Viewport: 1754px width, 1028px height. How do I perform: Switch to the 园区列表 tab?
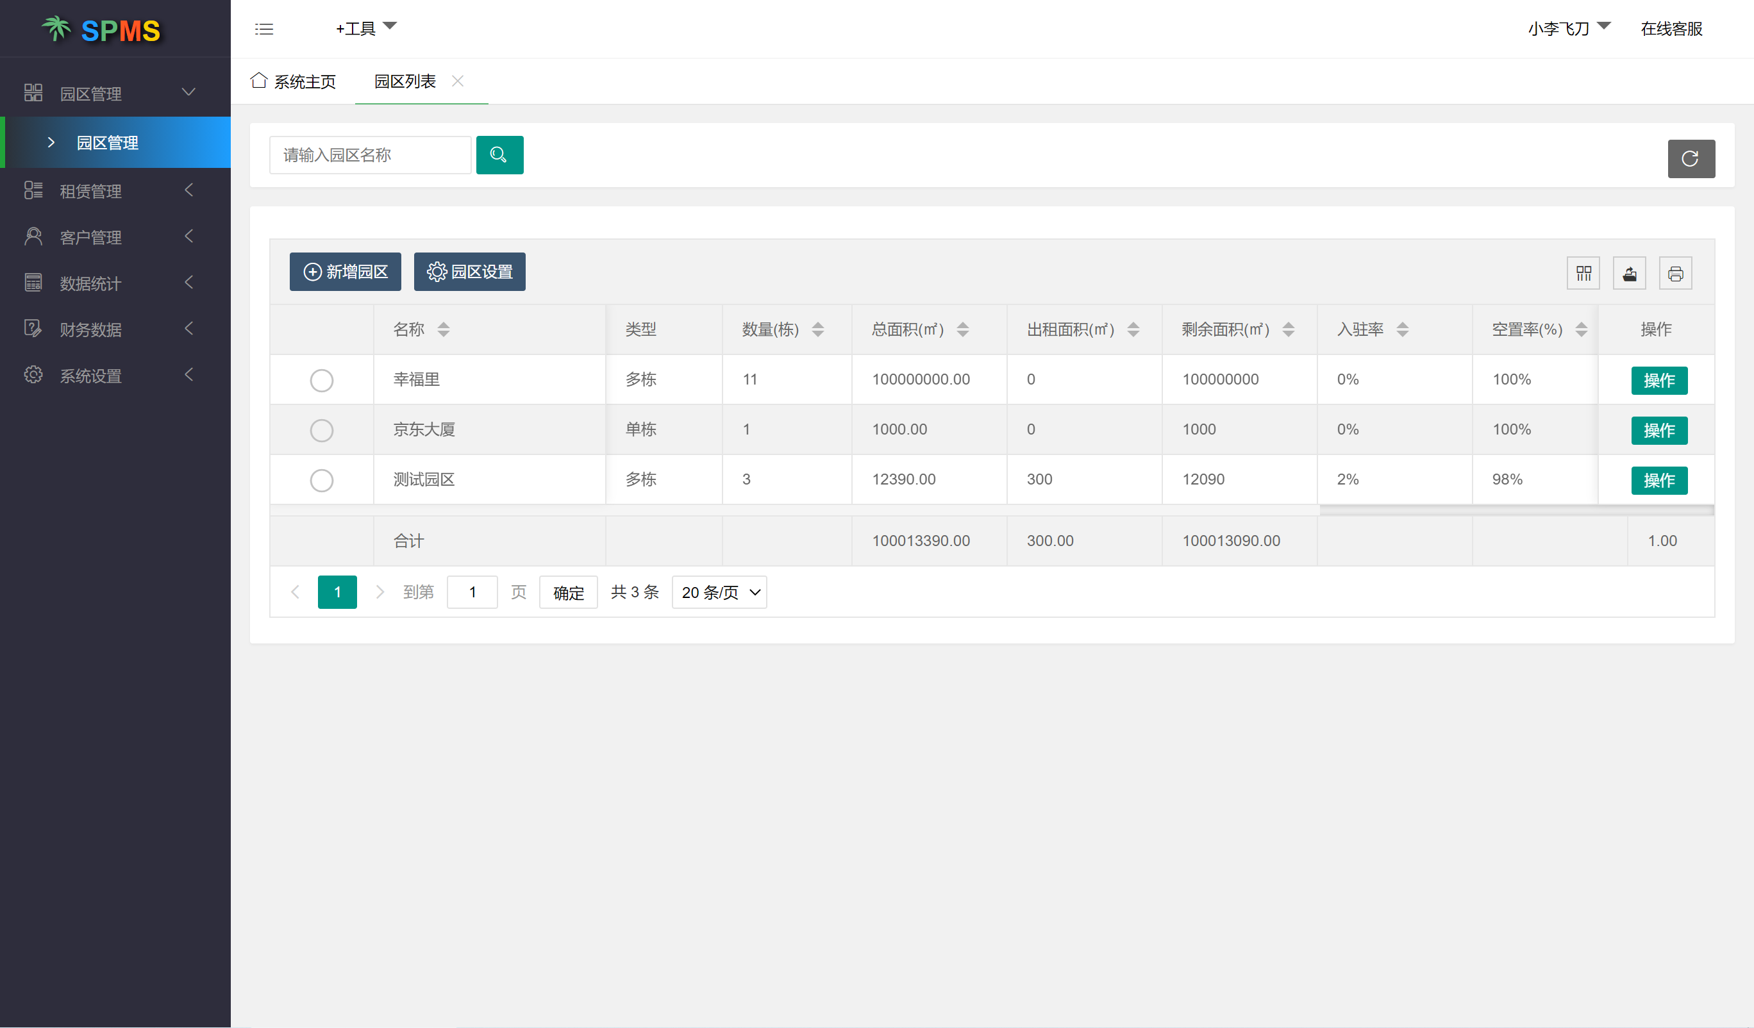click(405, 81)
